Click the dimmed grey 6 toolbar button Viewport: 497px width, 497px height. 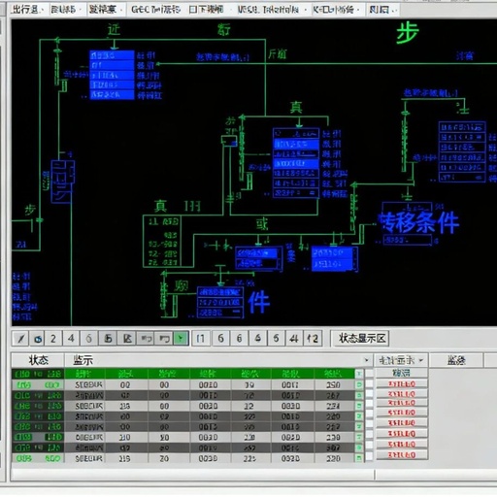[88, 339]
